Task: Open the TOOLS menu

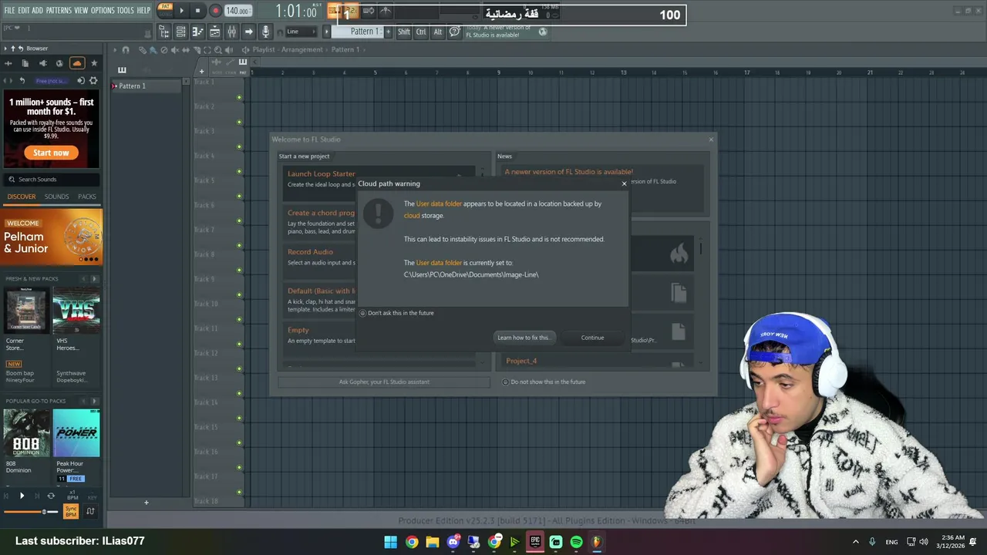Action: pos(125,11)
